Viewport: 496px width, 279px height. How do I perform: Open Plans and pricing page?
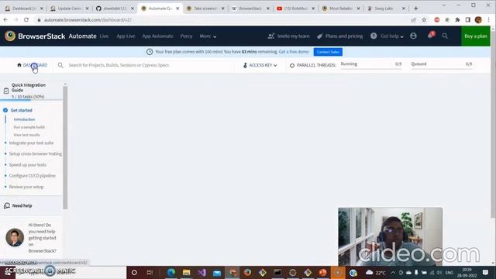pos(340,36)
